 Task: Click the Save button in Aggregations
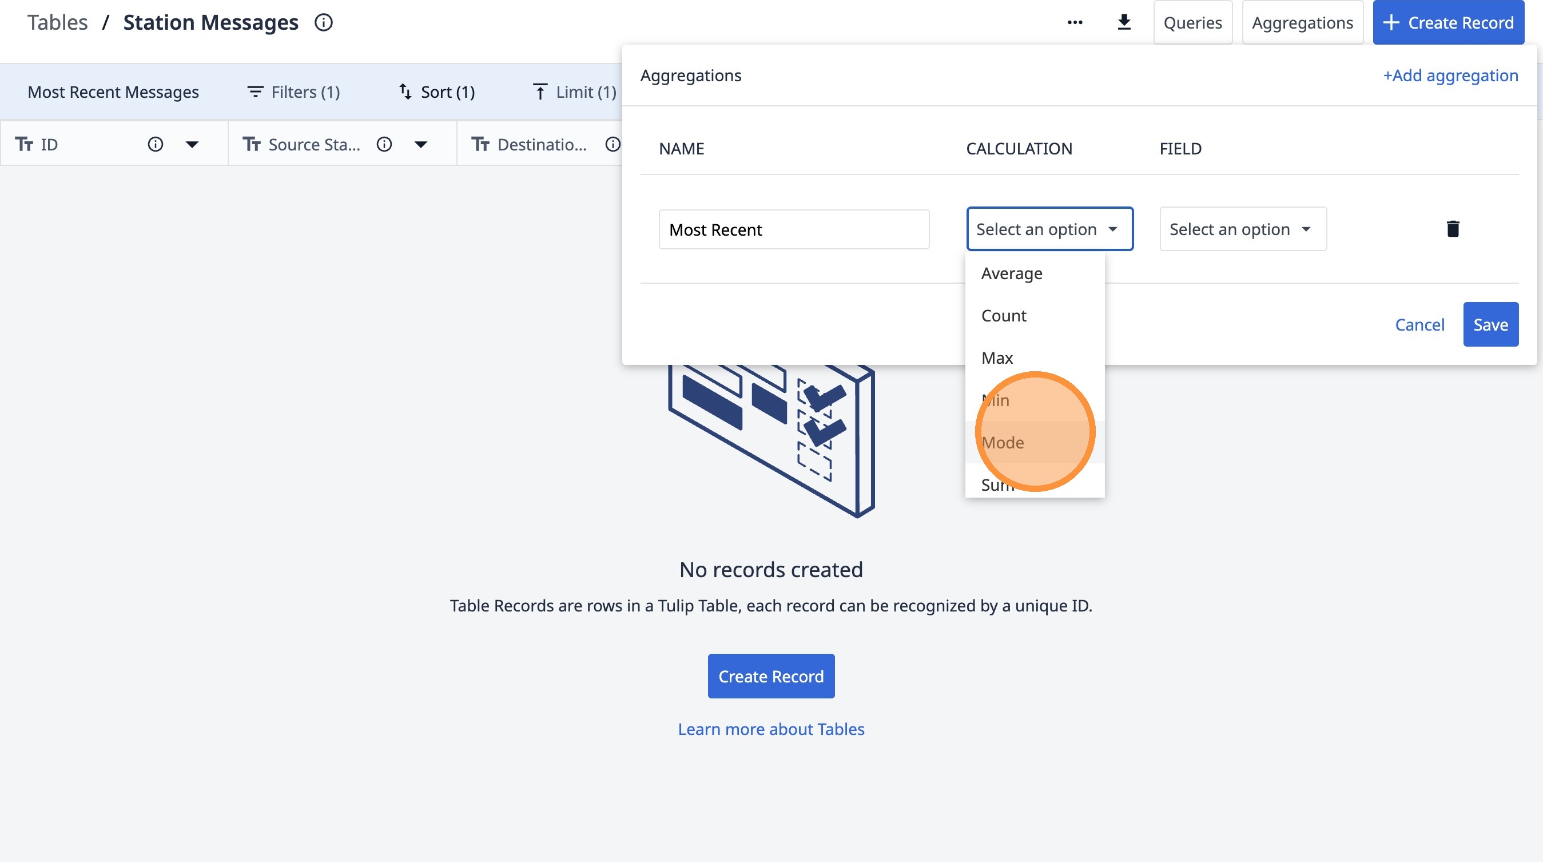(x=1490, y=325)
